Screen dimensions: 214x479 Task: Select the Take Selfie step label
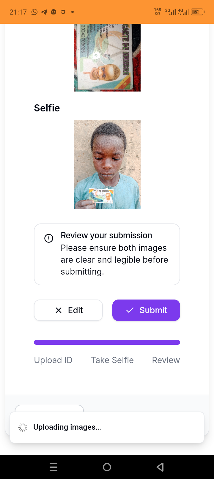coord(112,360)
